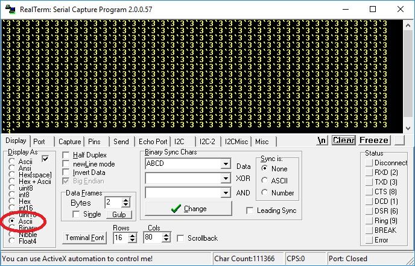This screenshot has width=415, height=266.
Task: Check the Single data frame checkbox
Action: pos(76,214)
